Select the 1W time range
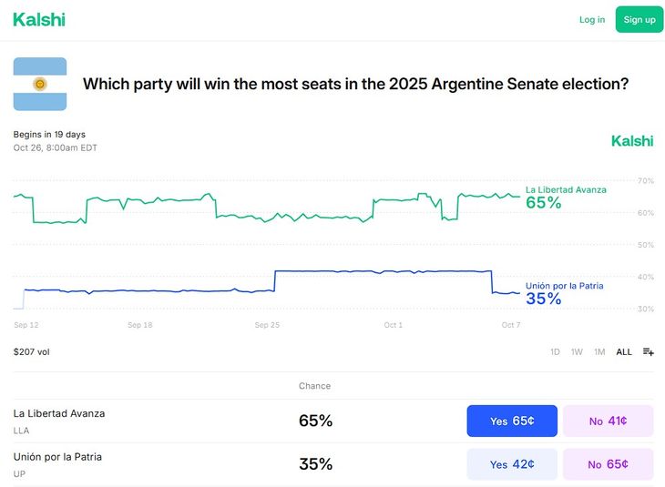 (x=577, y=351)
